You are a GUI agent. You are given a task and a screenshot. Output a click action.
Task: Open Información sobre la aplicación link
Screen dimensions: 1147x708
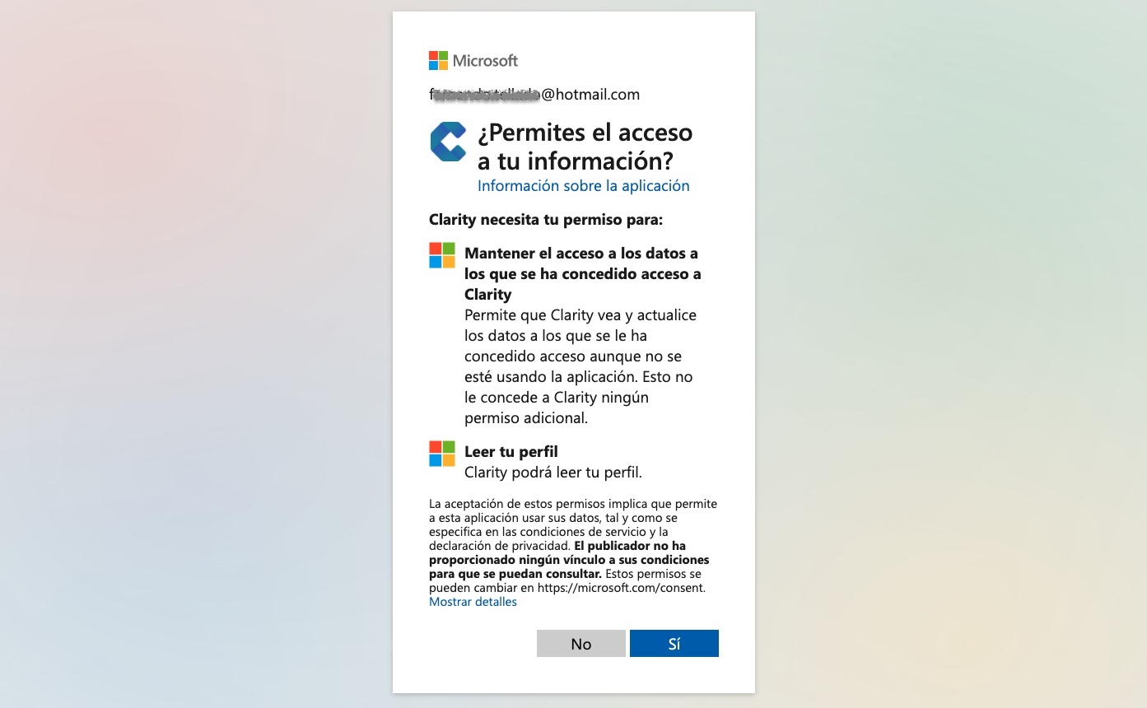coord(583,186)
